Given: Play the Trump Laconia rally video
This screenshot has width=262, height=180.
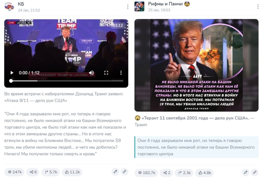Looking at the screenshot, I should [x=12, y=73].
